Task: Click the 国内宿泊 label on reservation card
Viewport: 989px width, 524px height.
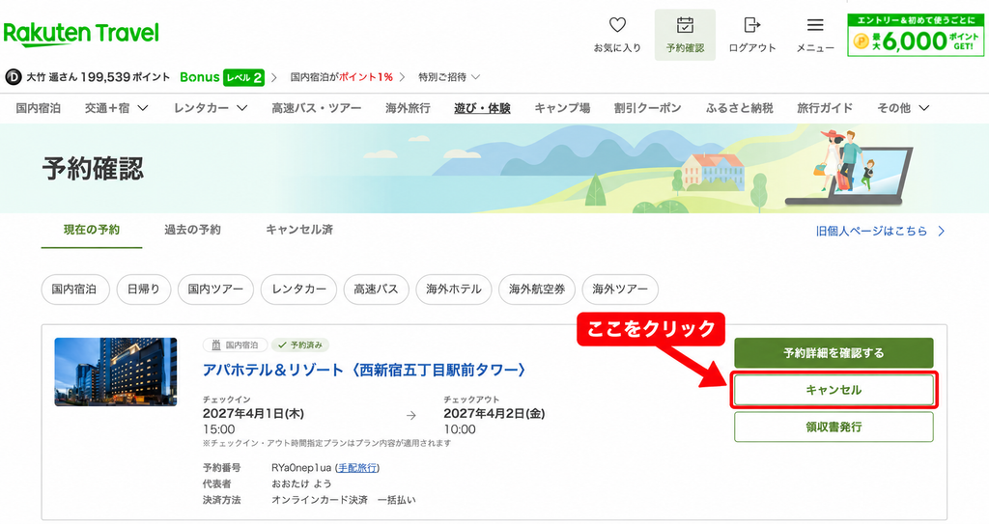Action: click(x=236, y=345)
